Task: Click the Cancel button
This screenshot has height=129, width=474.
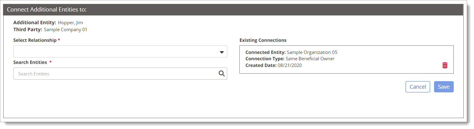Action: [x=418, y=87]
